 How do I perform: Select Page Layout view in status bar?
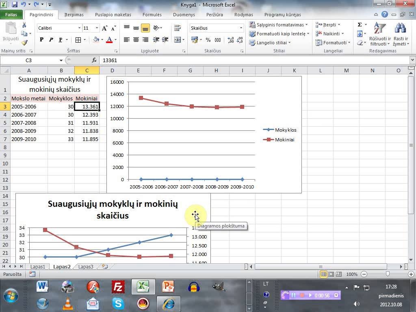point(331,274)
